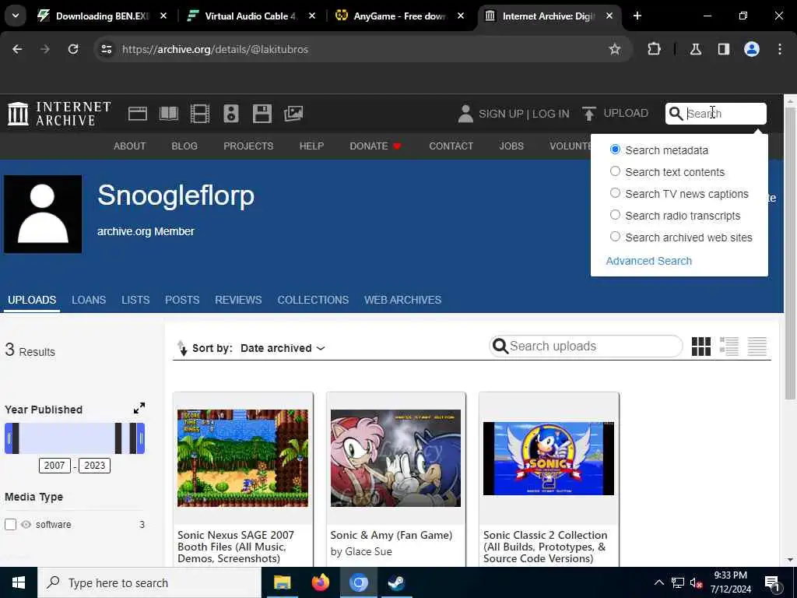Open the CONTACT navigation link

point(451,146)
